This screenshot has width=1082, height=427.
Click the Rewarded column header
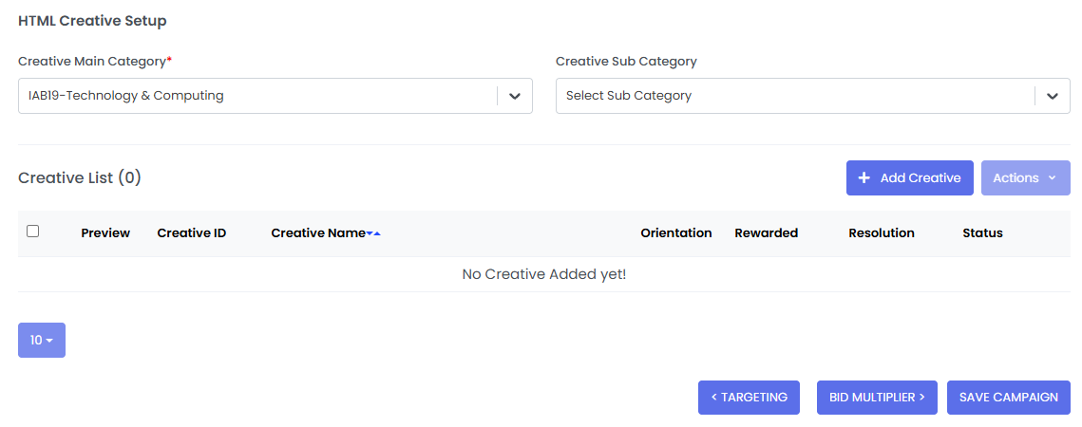[766, 233]
